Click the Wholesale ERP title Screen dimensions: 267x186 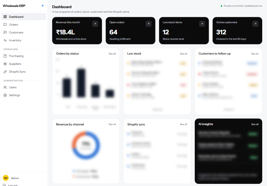14,6
